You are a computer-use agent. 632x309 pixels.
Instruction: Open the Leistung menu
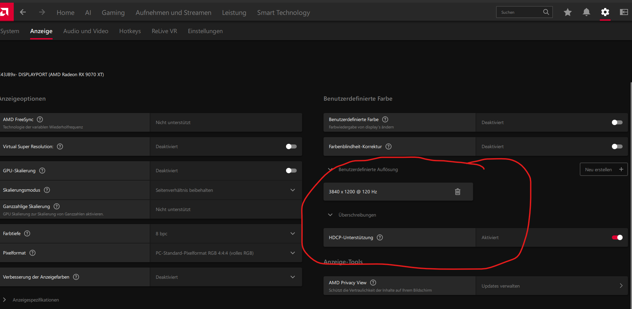tap(234, 13)
